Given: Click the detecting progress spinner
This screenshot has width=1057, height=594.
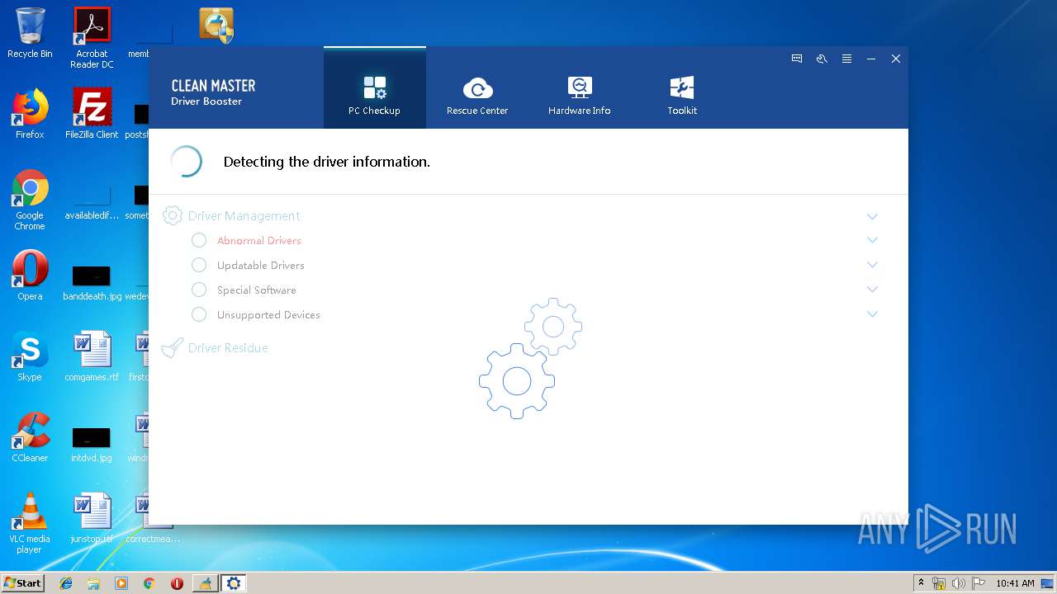Looking at the screenshot, I should pos(187,162).
